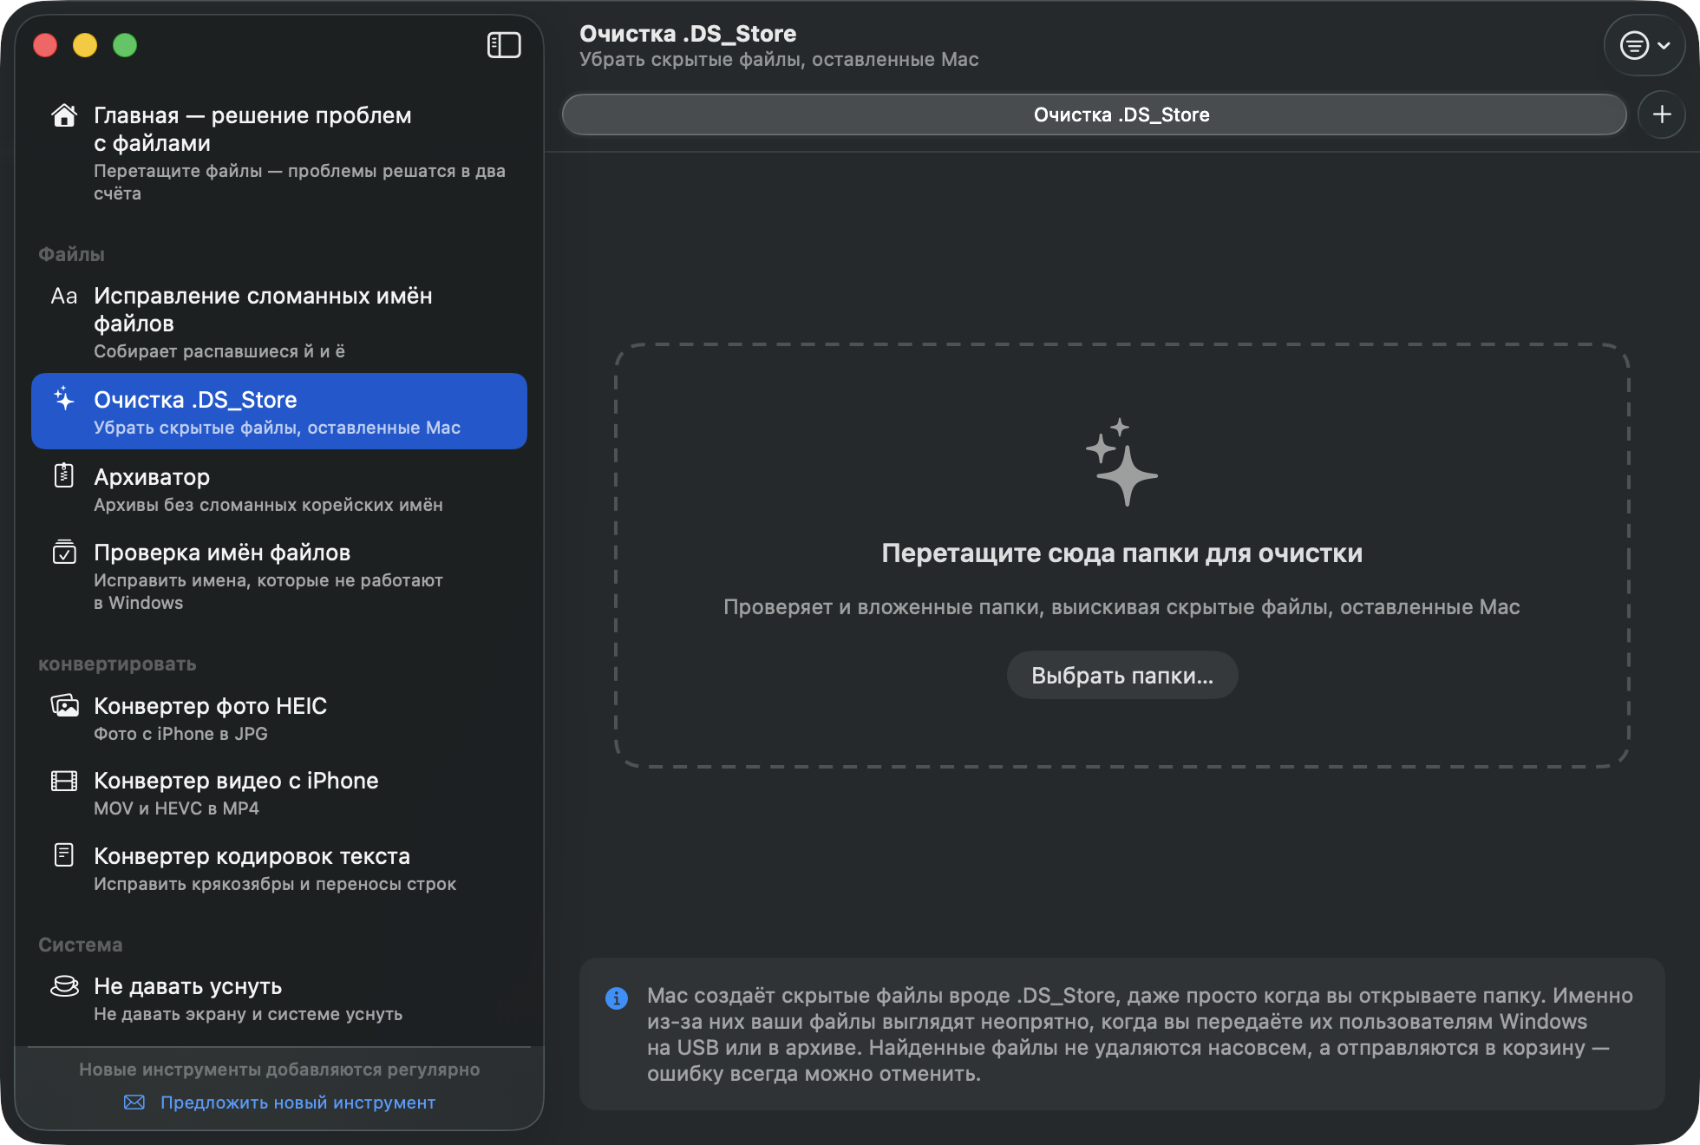
Task: Select Исправление сломанных имён файлов
Action: 279,322
